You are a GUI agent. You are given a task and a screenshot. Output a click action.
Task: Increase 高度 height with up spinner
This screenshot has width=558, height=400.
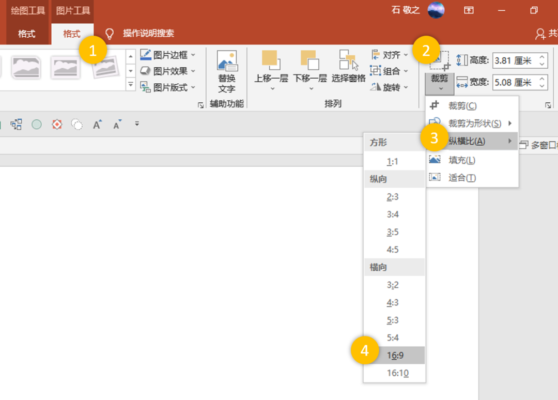tap(542, 57)
